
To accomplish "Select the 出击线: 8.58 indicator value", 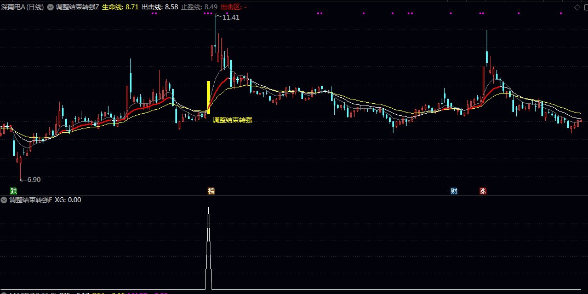I will [160, 7].
